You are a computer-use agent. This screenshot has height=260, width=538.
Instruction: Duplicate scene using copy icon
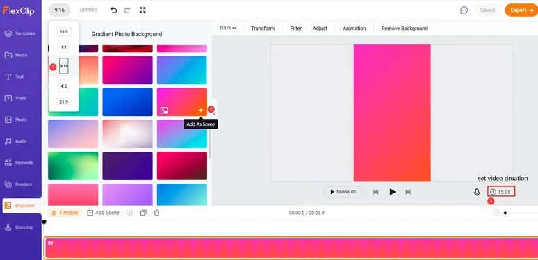[x=143, y=213]
